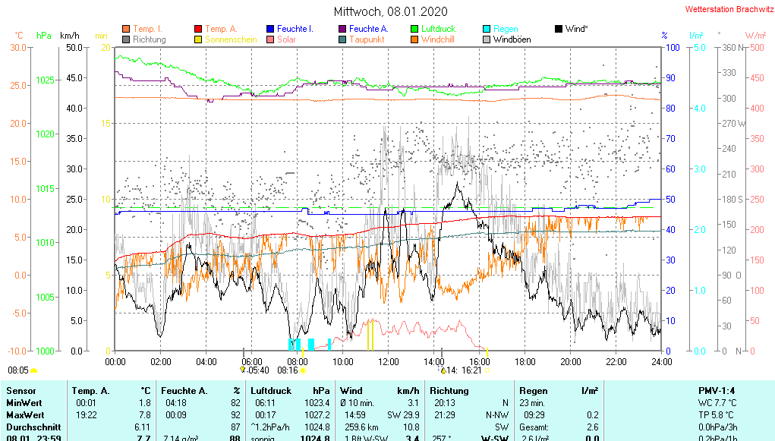The width and height of the screenshot is (775, 441).
Task: Click the Solar legend label
Action: (286, 39)
